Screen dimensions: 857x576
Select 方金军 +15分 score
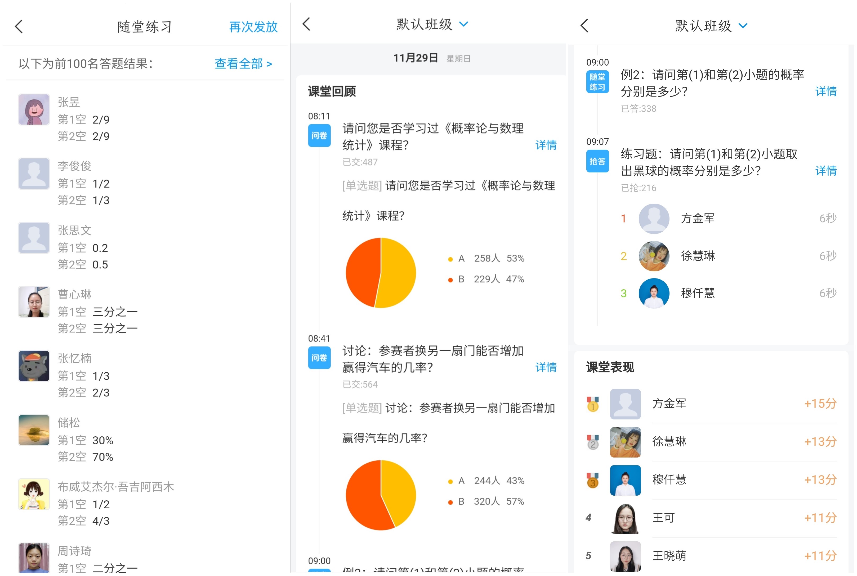point(821,404)
